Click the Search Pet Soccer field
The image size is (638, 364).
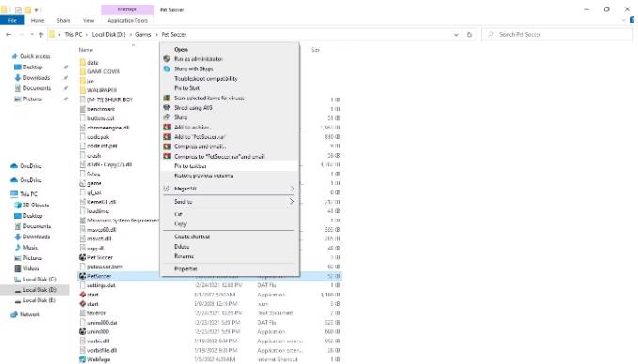pos(557,35)
